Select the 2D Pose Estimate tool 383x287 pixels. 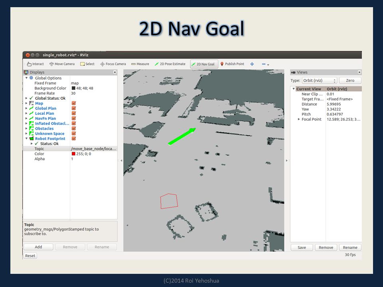[170, 64]
